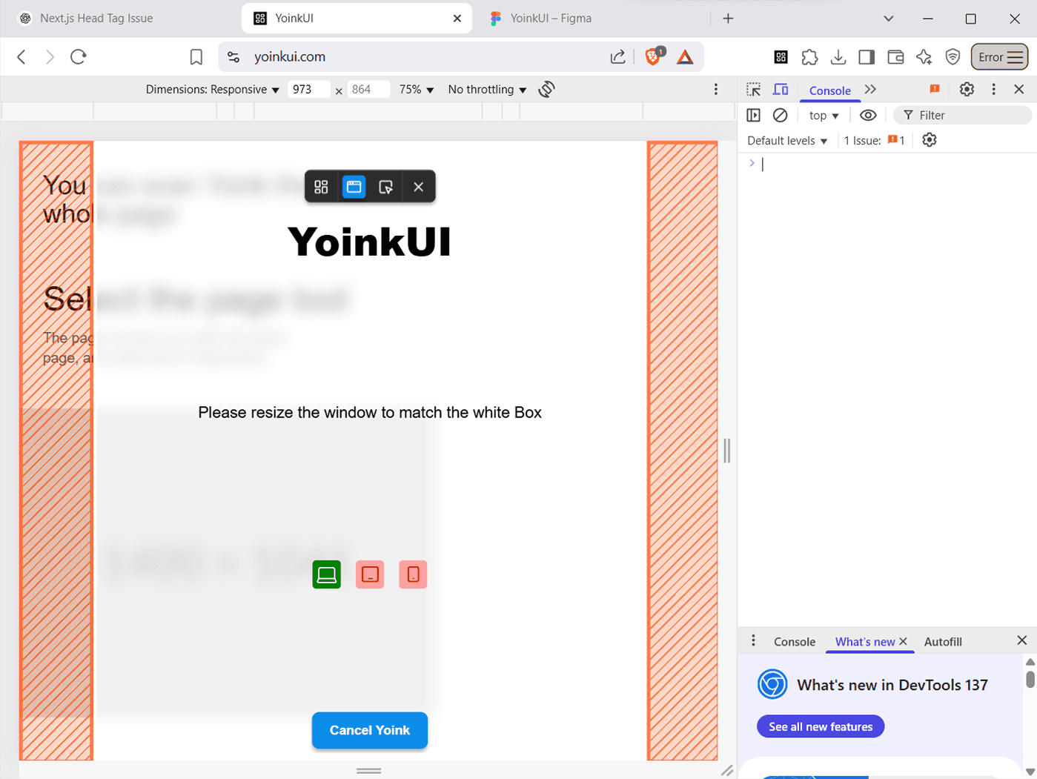
Task: Close the DevTools drawer
Action: 1021,640
